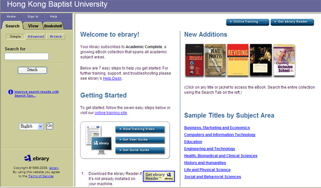Select the Browse search mode

[x=56, y=36]
